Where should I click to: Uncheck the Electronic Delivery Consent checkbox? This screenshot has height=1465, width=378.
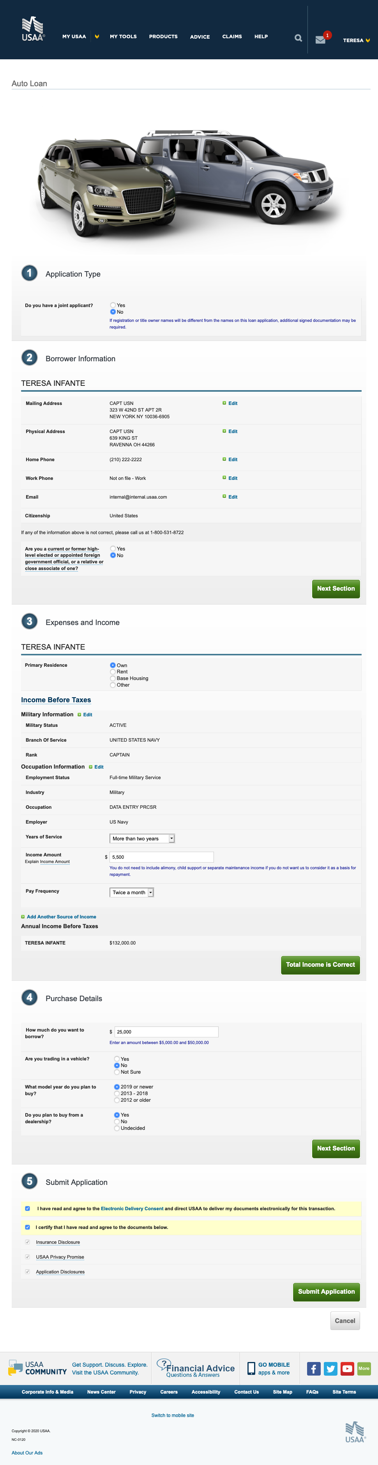pyautogui.click(x=27, y=1209)
